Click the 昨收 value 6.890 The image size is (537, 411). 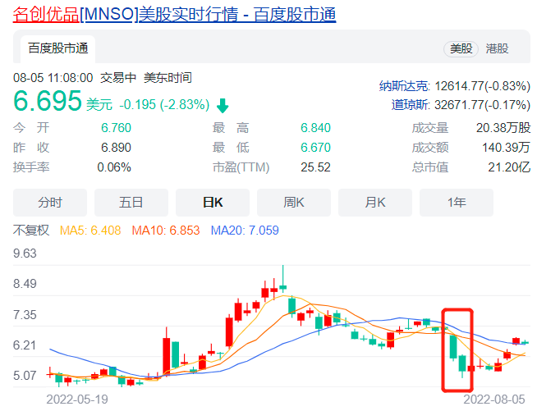click(x=116, y=148)
